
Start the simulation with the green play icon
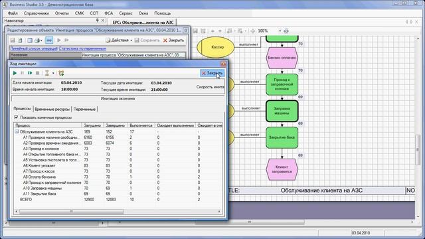[x=15, y=73]
